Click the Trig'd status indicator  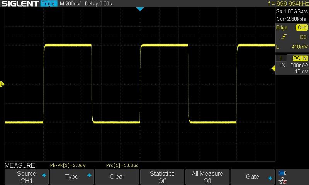tap(48, 3)
